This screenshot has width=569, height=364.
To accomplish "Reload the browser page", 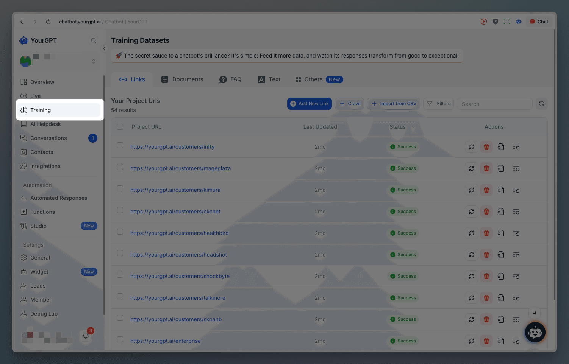I will [x=48, y=22].
